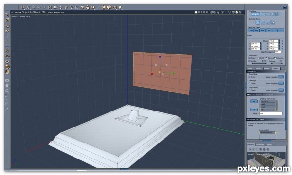Screen dimensions: 292x175
Task: Enable the Left/Right backdrop checkbox
Action: click(249, 83)
